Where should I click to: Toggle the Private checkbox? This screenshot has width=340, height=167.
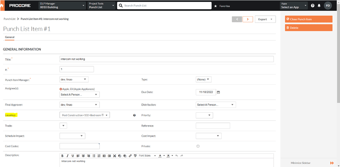coord(198,146)
